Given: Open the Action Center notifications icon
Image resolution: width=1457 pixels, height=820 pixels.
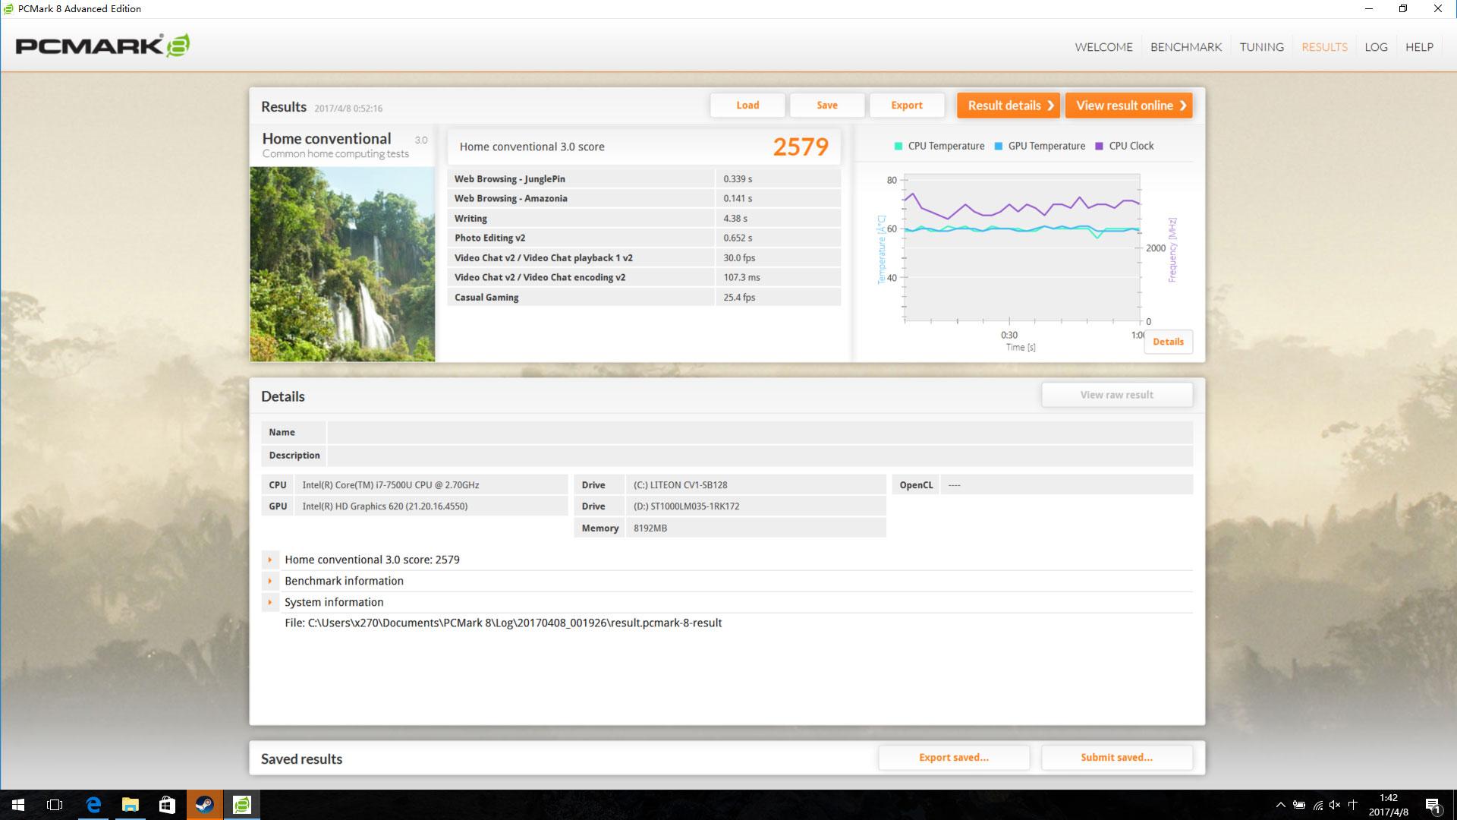Looking at the screenshot, I should click(1433, 805).
